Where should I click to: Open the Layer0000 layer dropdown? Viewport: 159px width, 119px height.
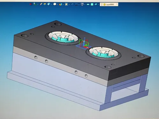click(117, 4)
